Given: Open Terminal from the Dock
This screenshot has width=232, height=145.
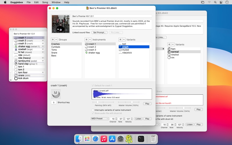Looking at the screenshot, I should coord(141,139).
